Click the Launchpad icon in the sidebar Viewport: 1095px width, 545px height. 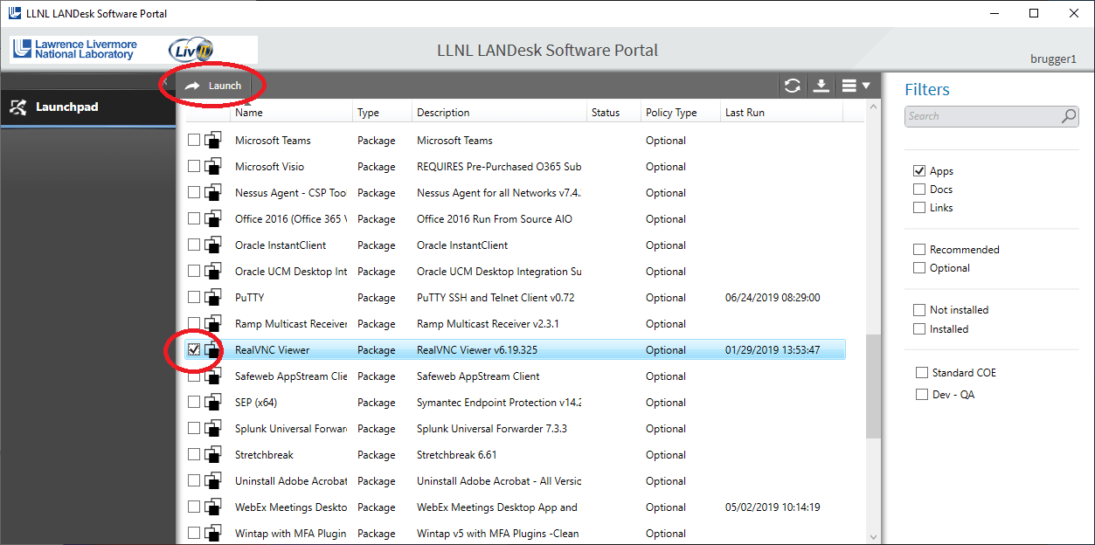[x=18, y=107]
